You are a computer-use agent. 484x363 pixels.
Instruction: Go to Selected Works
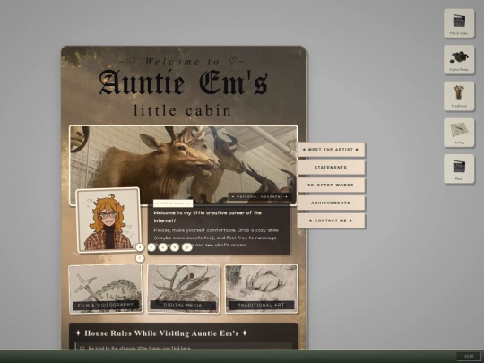[331, 186]
